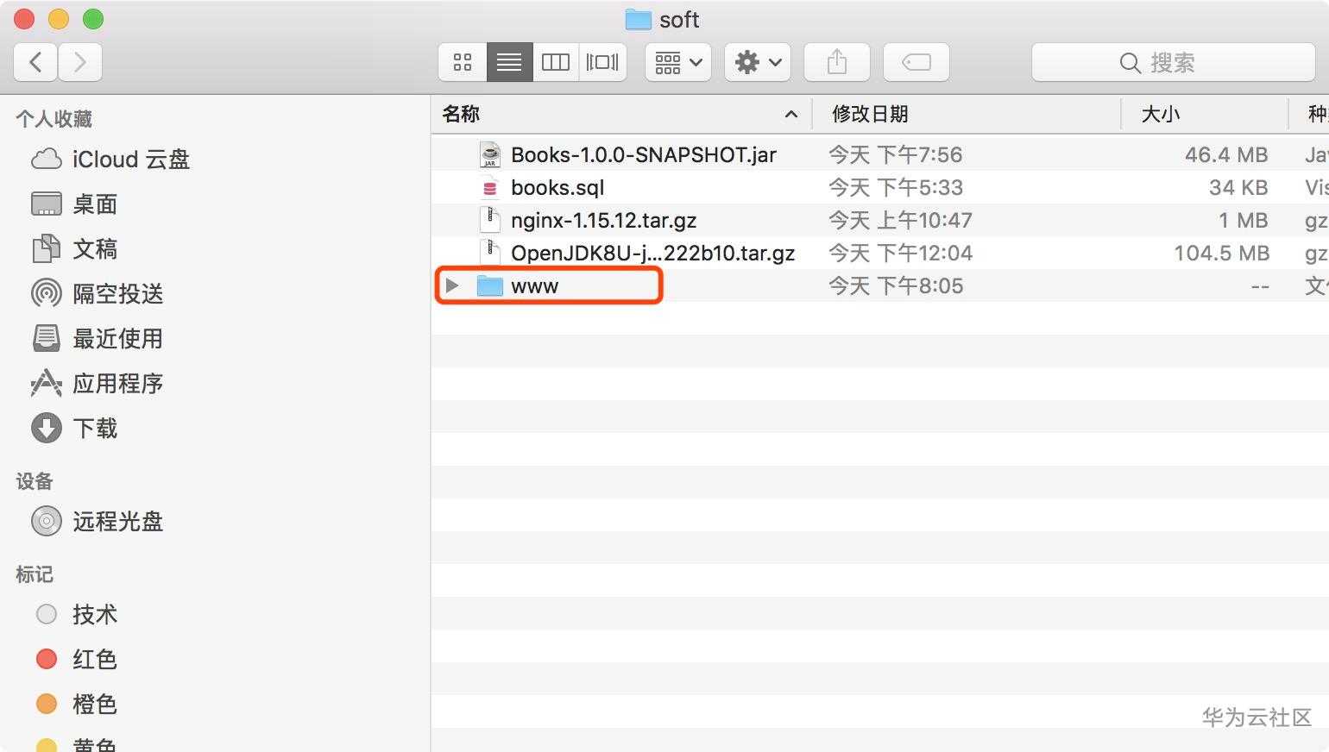The width and height of the screenshot is (1329, 752).
Task: Minimize the Finder window
Action: (x=59, y=19)
